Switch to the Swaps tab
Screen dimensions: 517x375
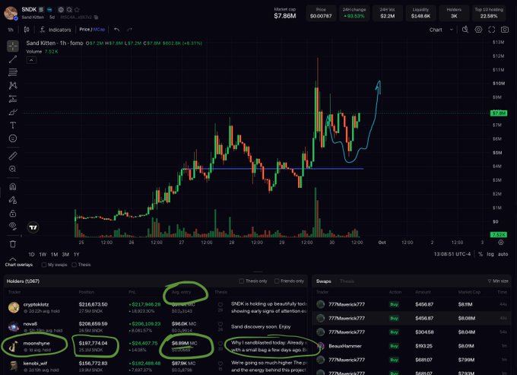pos(323,281)
